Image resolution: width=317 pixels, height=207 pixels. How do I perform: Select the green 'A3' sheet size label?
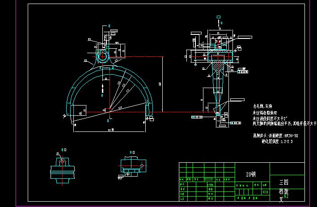pyautogui.click(x=286, y=196)
